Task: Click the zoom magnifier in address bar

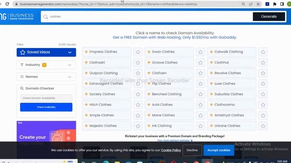Action: pos(243,4)
